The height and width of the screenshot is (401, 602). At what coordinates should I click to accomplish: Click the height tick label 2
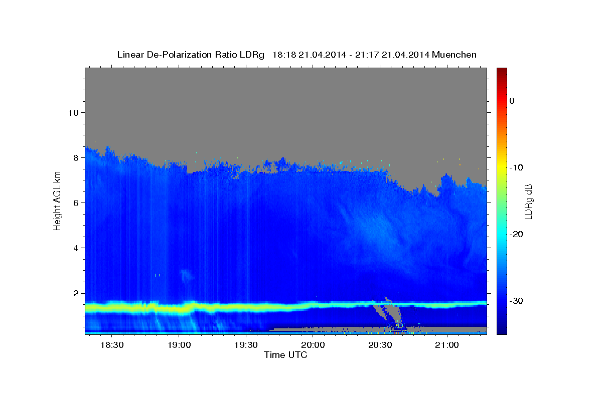pyautogui.click(x=75, y=293)
